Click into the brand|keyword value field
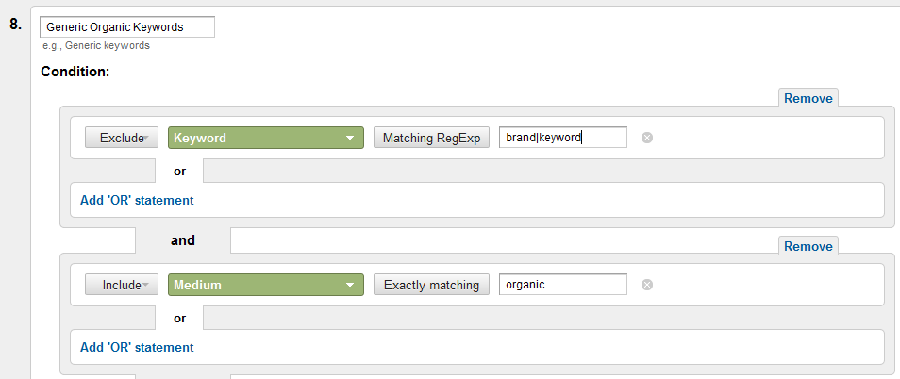The image size is (900, 379). point(563,138)
